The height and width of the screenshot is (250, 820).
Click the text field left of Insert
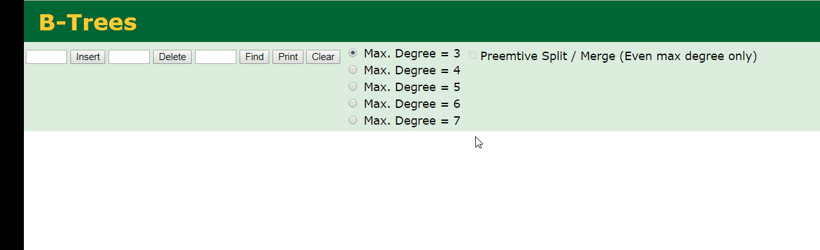46,57
